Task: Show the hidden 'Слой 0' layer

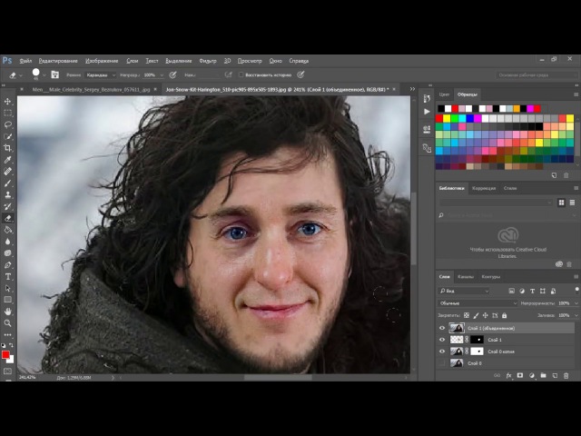Action: (442, 362)
